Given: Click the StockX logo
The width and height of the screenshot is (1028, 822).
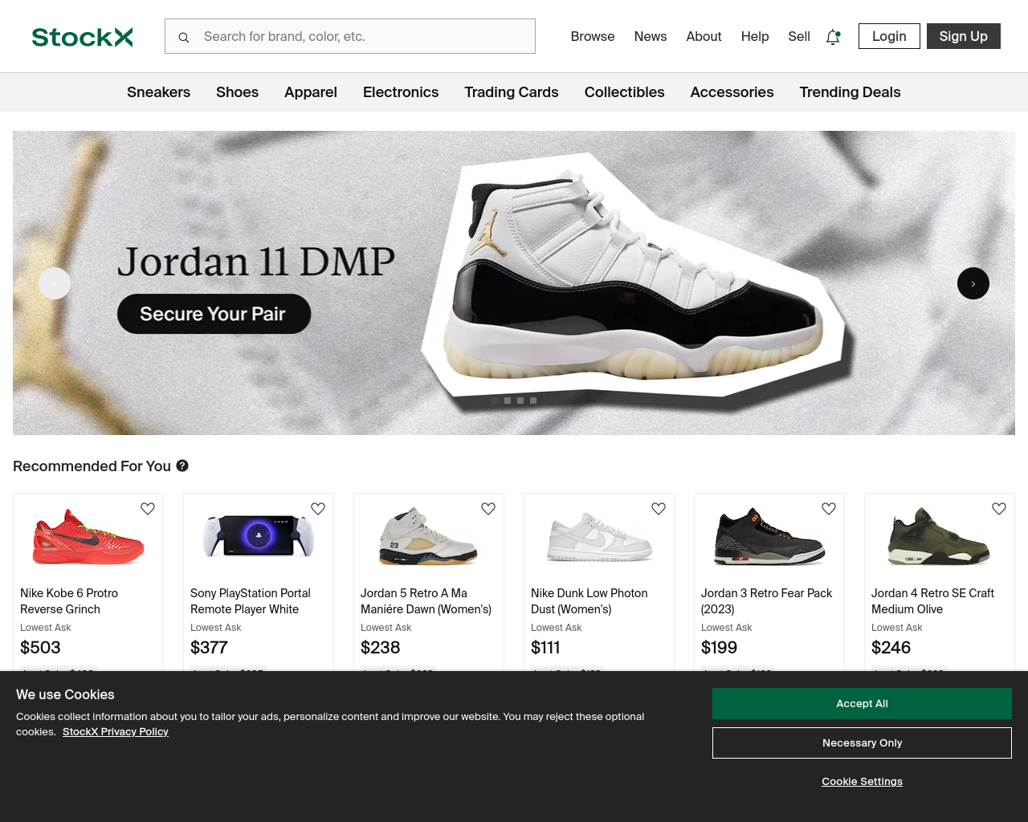Looking at the screenshot, I should point(82,37).
